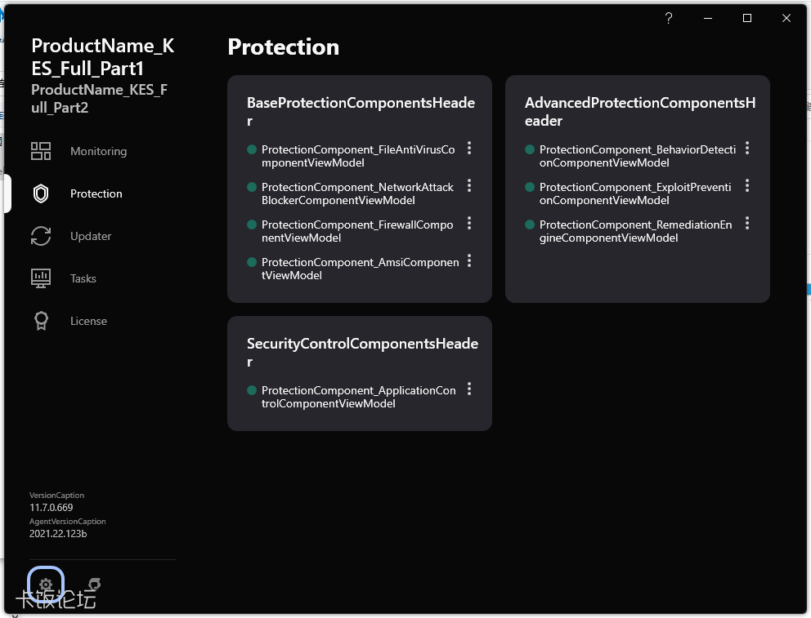The width and height of the screenshot is (811, 618).
Task: Open the three-dot menu for FileAntiVirusComponentViewModel
Action: (469, 149)
